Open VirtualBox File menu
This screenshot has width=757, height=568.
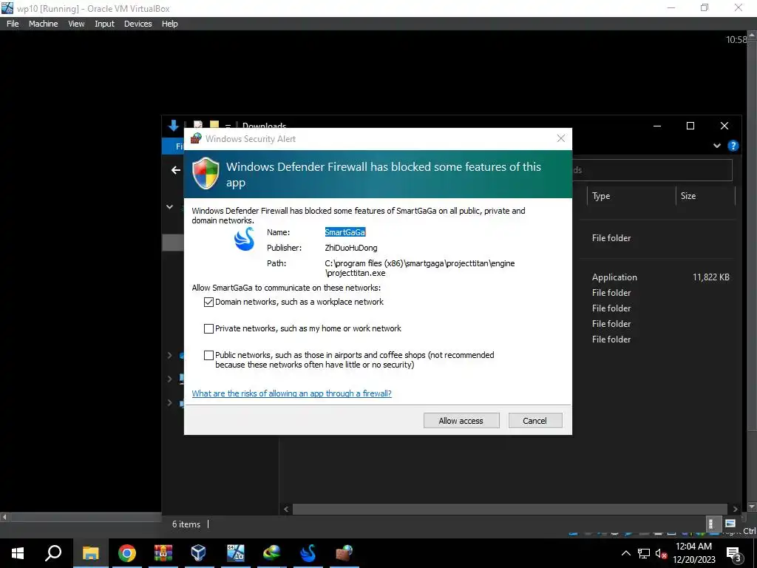tap(13, 24)
